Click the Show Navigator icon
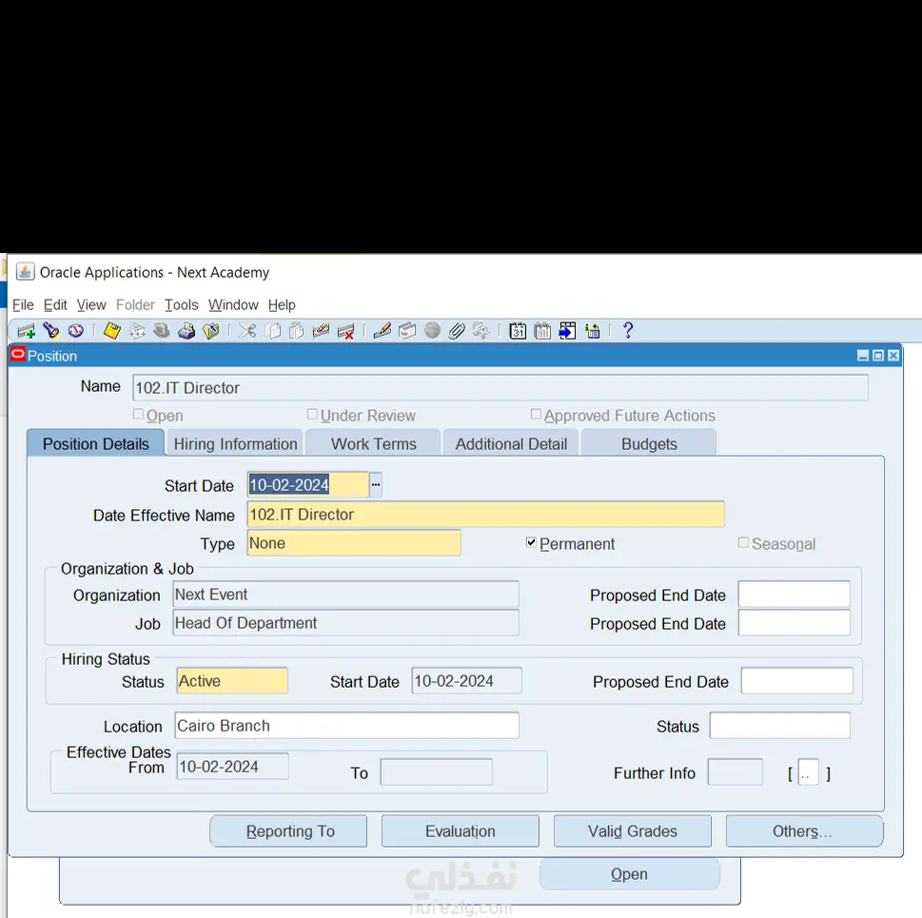The height and width of the screenshot is (918, 922). pos(76,331)
